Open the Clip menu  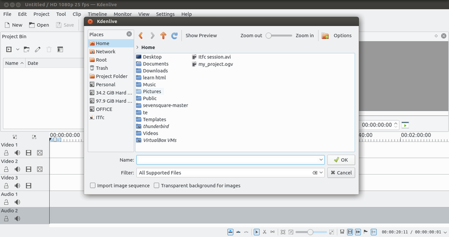[x=77, y=14]
